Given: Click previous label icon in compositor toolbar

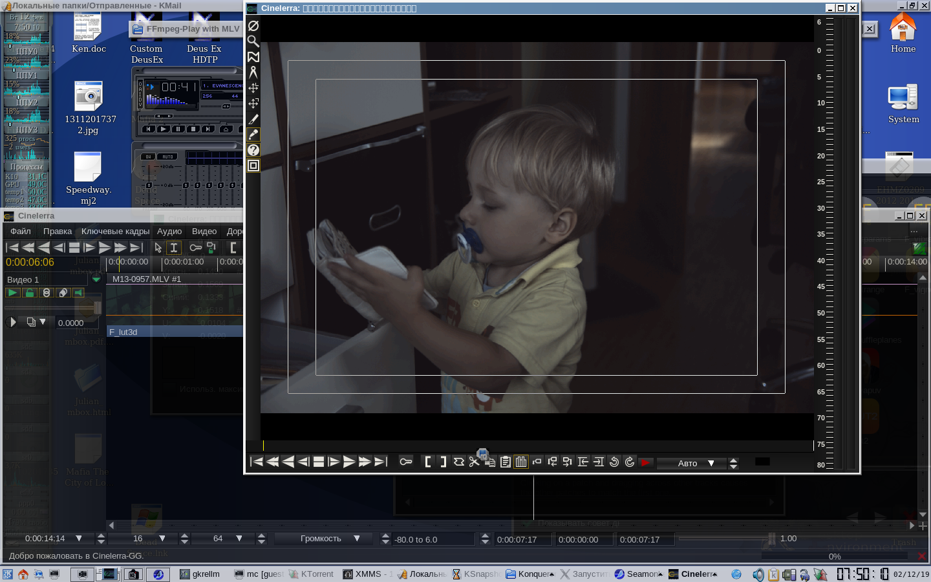Looking at the screenshot, I should pyautogui.click(x=552, y=462).
